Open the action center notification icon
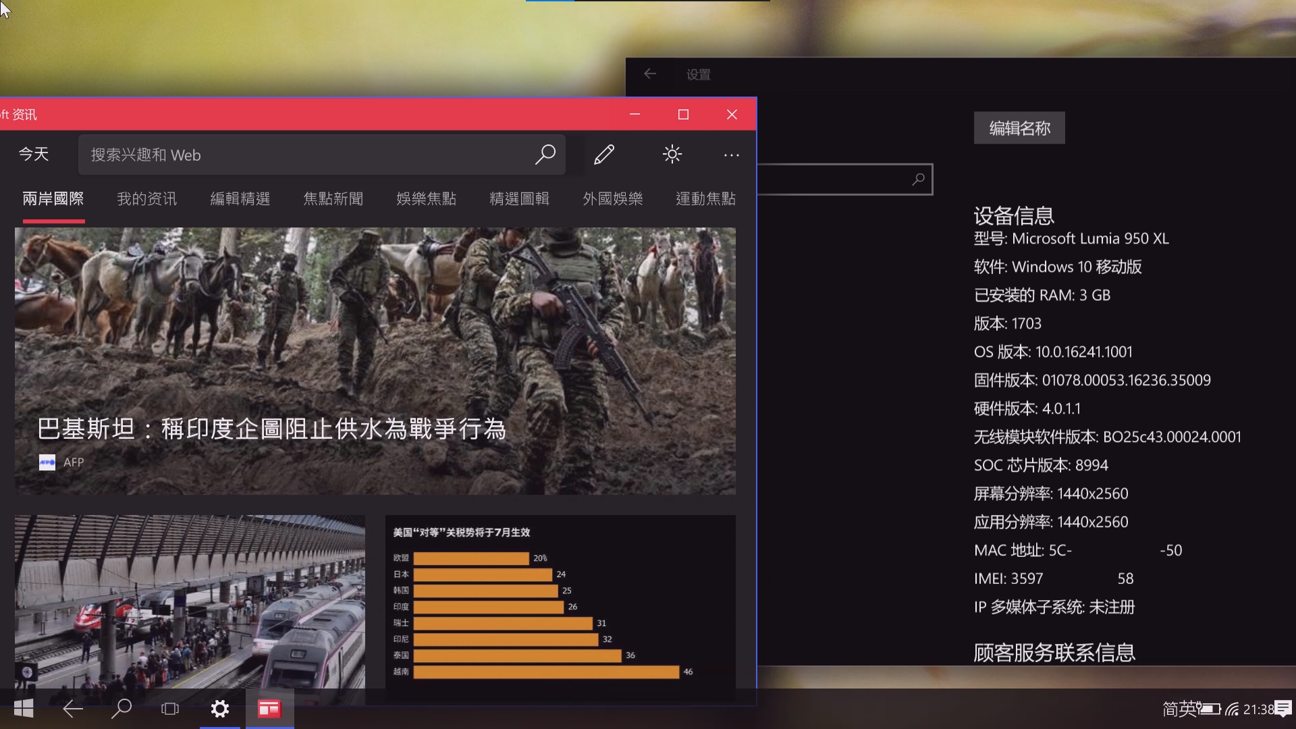 click(x=1283, y=708)
